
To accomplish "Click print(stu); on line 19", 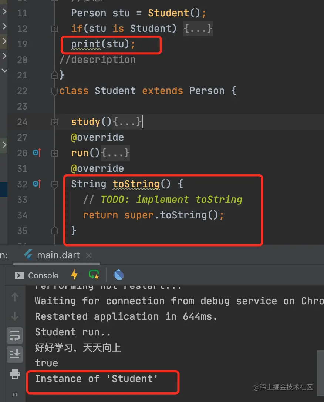I will coord(103,44).
